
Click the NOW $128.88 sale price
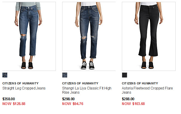(14, 104)
